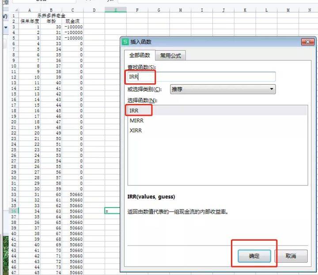Click the 现金流 header cell
This screenshot has height=275, width=318.
(72, 21)
